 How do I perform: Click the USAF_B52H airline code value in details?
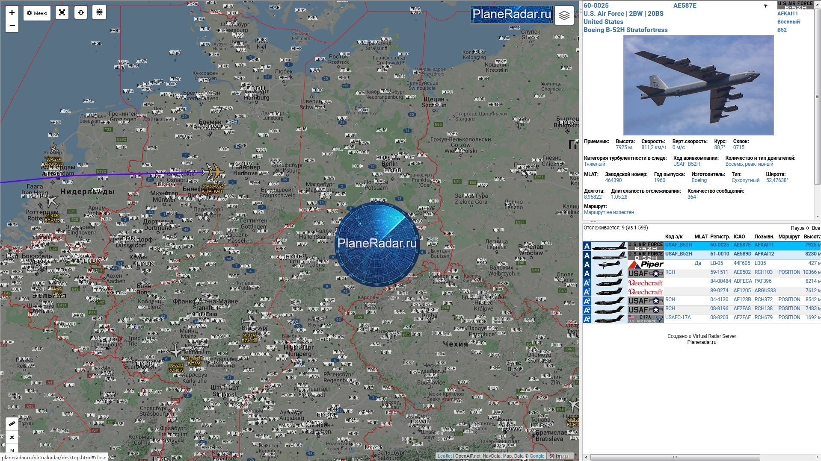[x=686, y=164]
